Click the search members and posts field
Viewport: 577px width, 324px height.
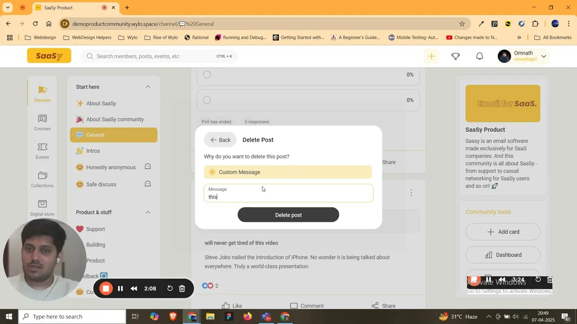pyautogui.click(x=159, y=56)
